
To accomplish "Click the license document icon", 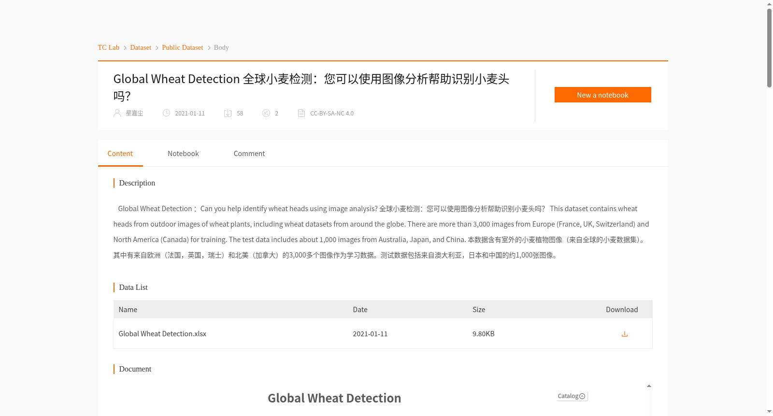I will tap(301, 113).
